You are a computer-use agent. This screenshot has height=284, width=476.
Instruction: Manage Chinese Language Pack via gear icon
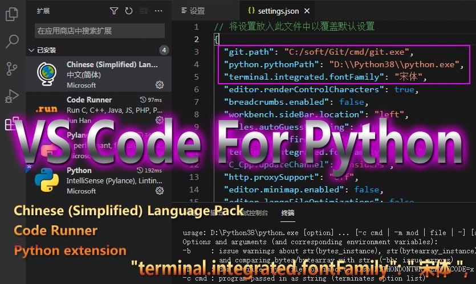(x=160, y=85)
